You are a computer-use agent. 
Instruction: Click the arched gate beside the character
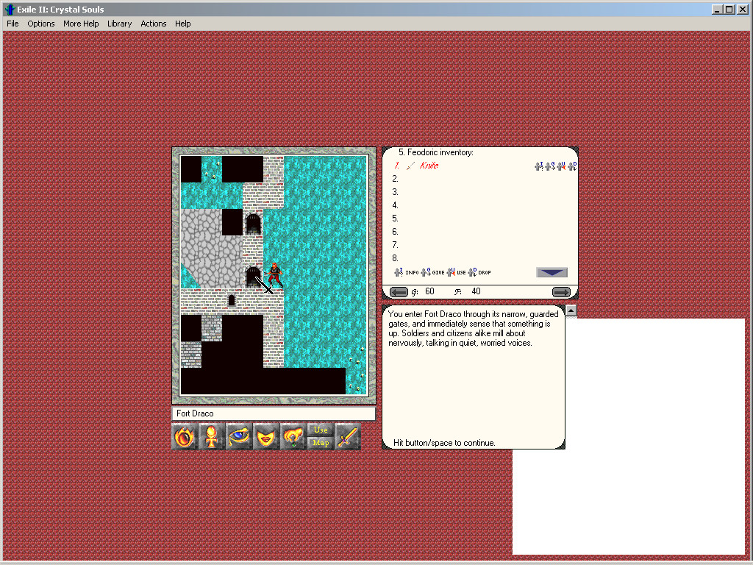click(x=252, y=277)
